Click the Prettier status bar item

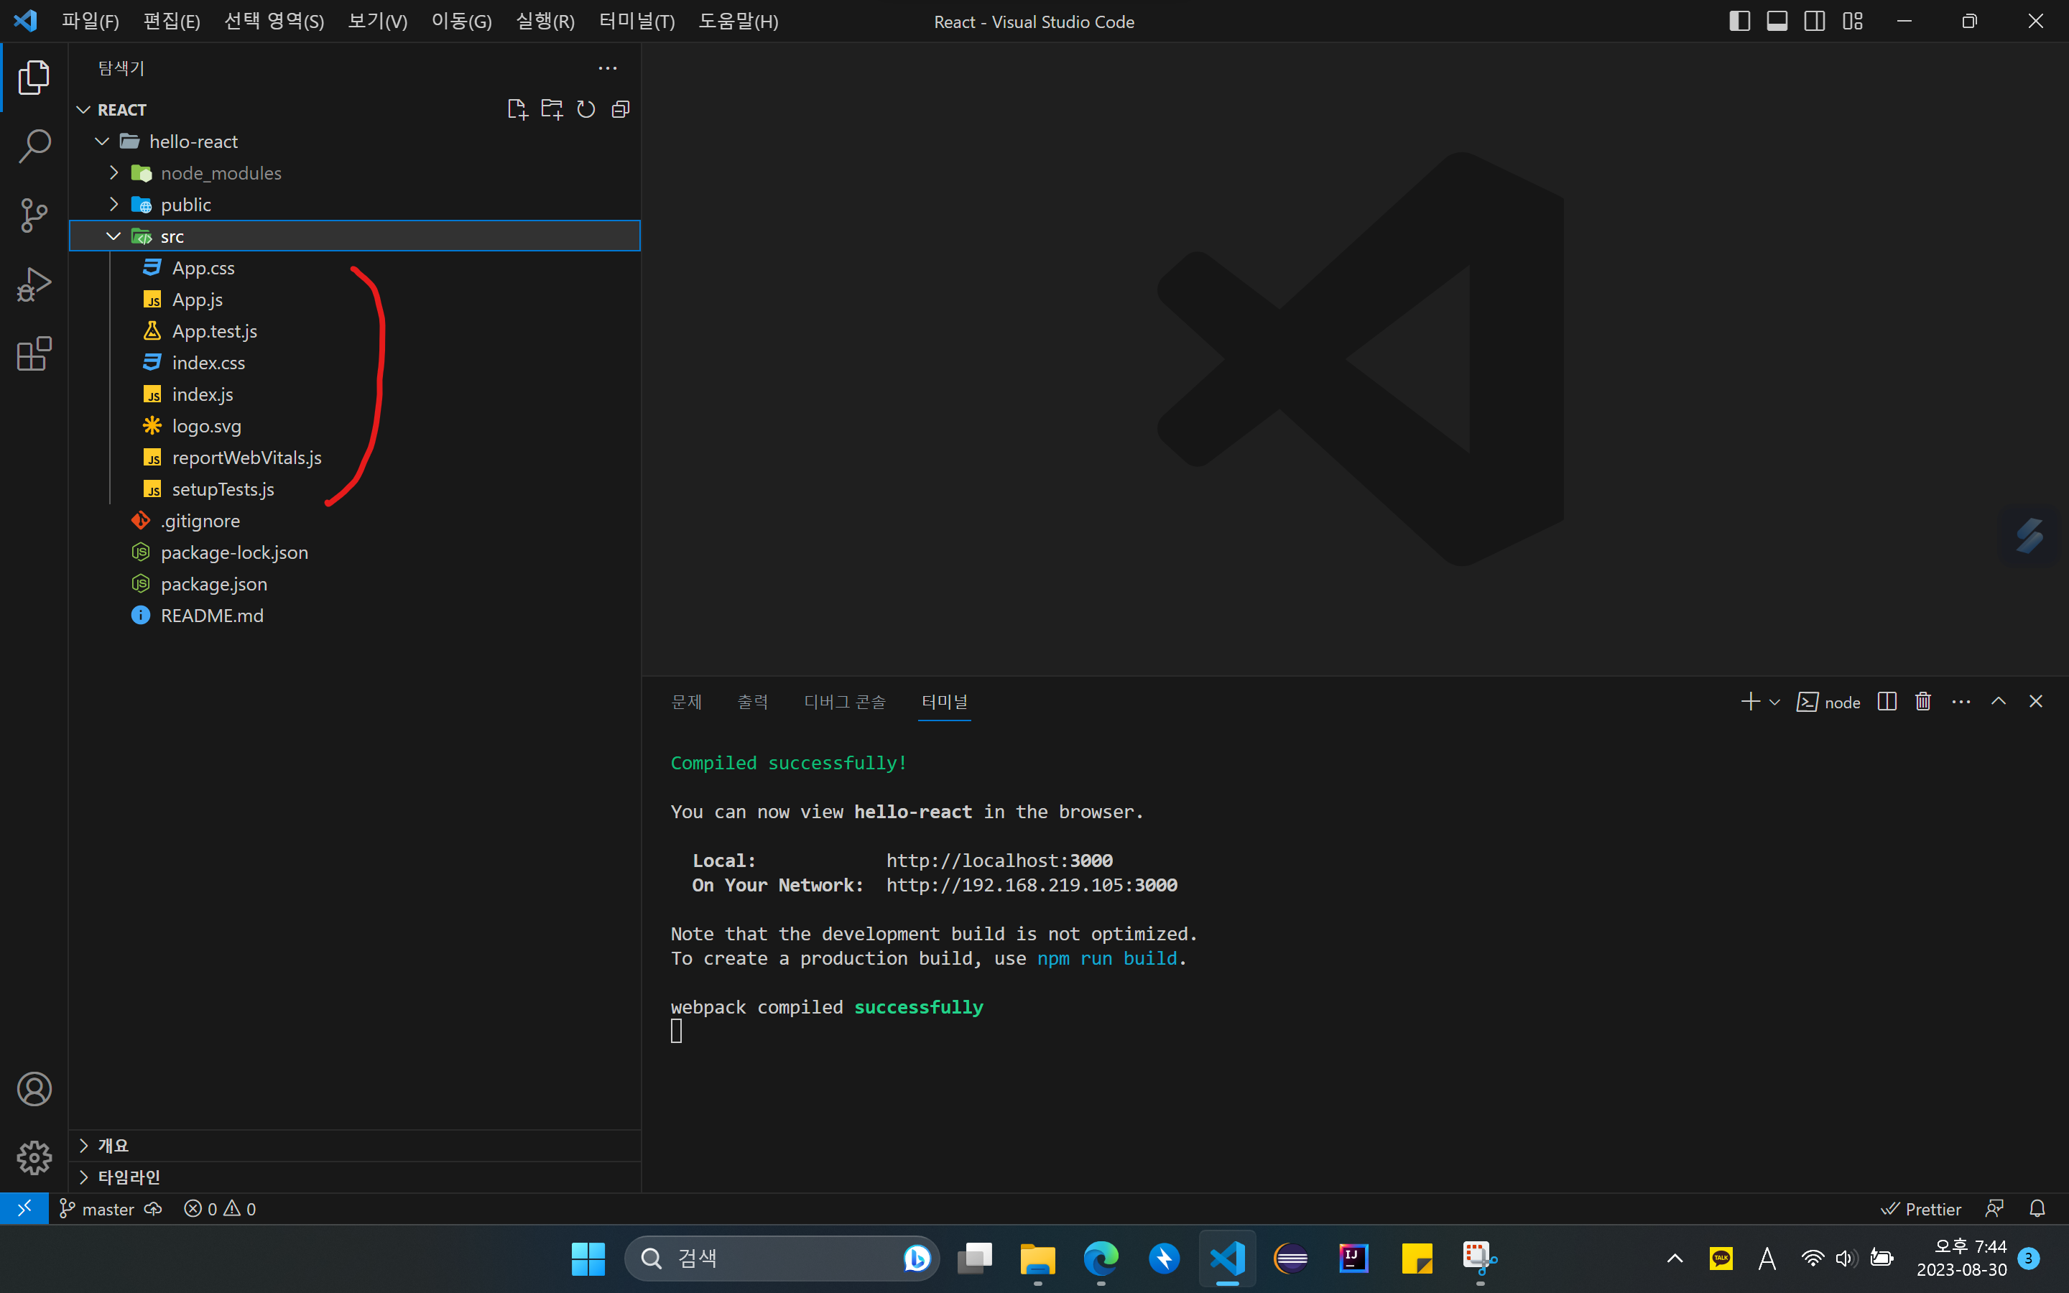[1920, 1208]
